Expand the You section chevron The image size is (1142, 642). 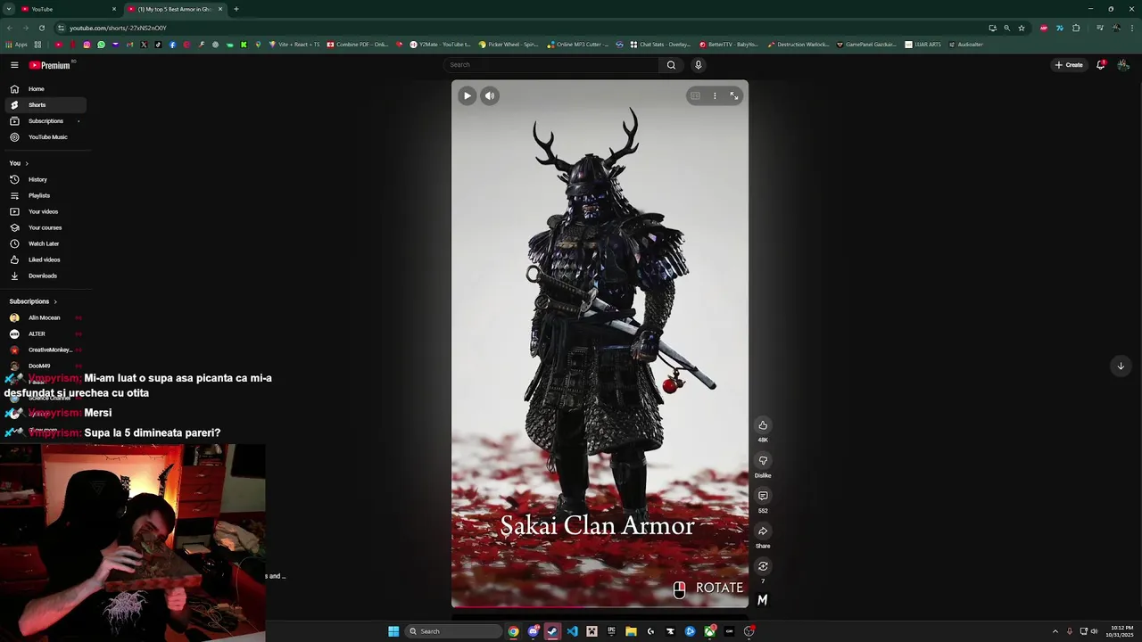click(x=27, y=163)
